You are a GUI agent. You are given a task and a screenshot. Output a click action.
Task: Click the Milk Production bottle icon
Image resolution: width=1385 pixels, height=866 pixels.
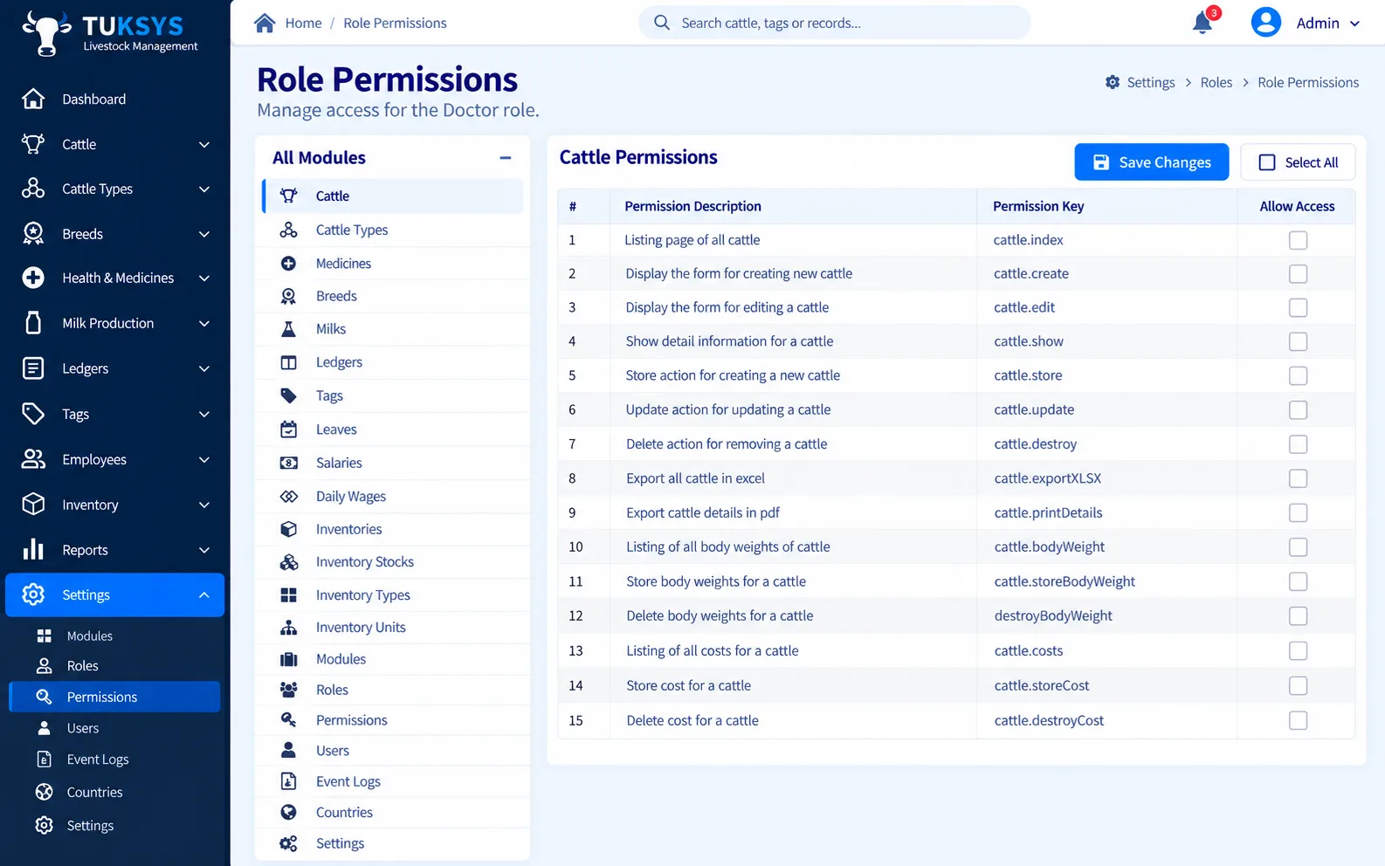tap(33, 323)
